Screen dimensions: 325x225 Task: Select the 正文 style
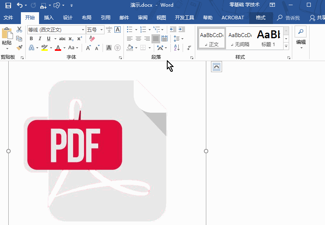pos(212,39)
